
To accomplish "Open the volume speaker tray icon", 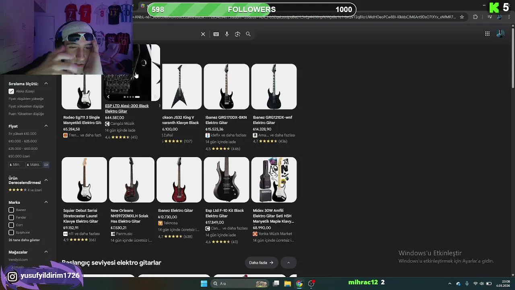I will click(x=482, y=284).
